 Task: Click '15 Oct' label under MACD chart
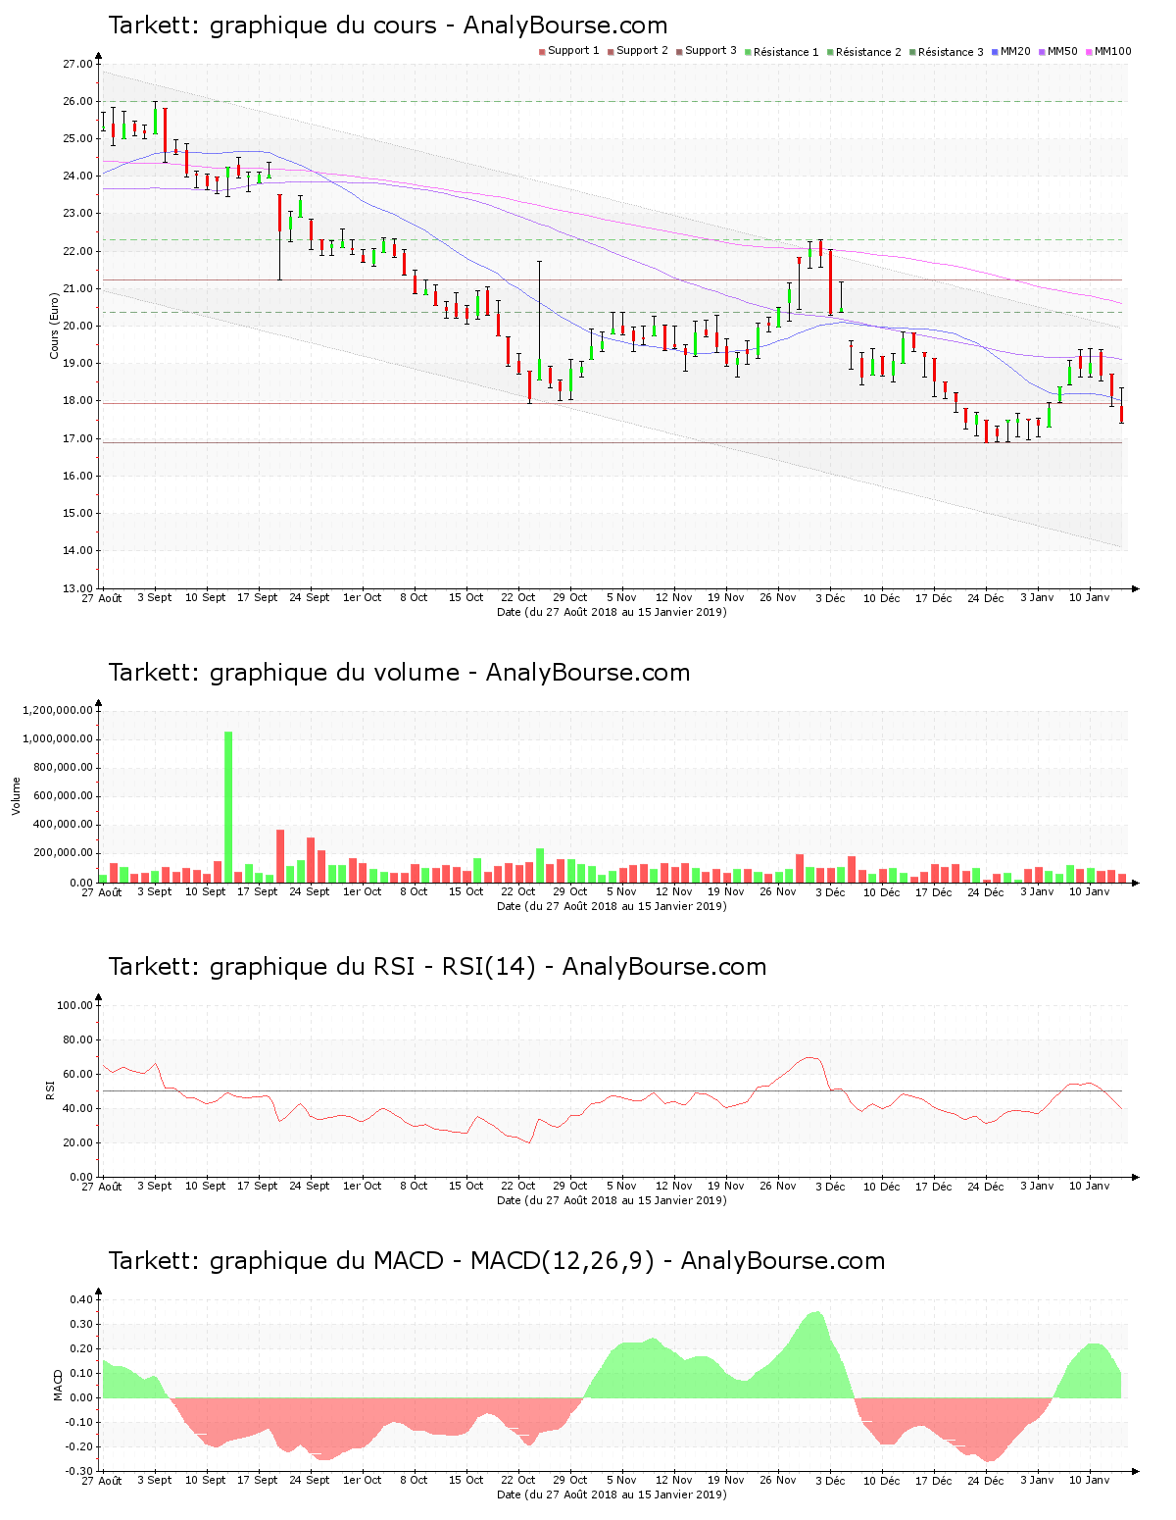click(466, 1480)
